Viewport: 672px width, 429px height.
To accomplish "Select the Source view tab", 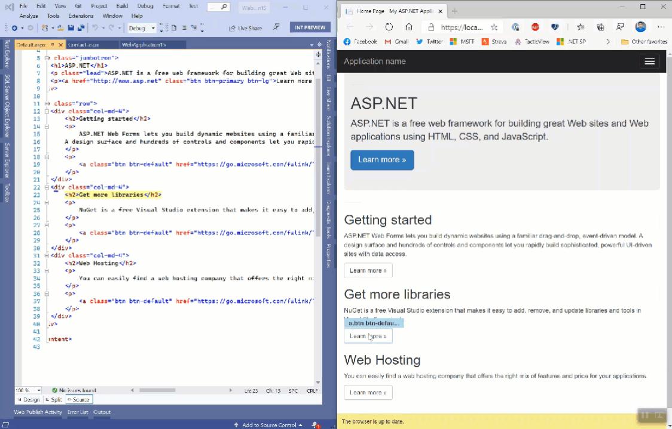I will click(x=79, y=400).
